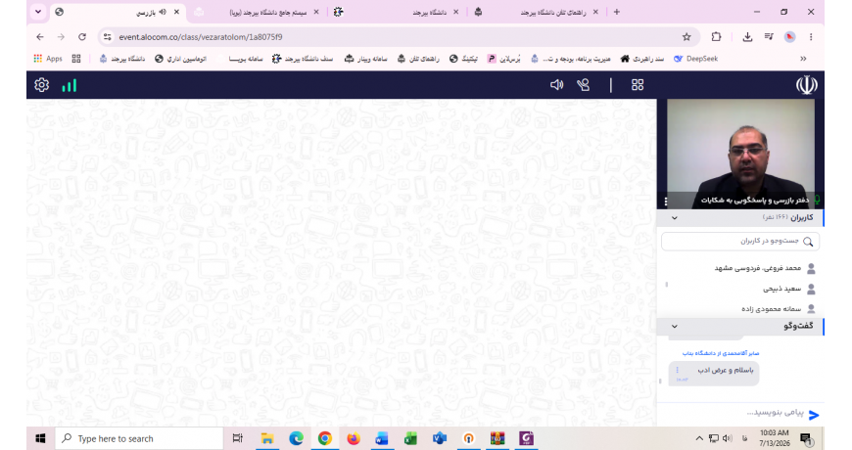Click the Windows taskbar search box
The image size is (852, 450).
[139, 438]
